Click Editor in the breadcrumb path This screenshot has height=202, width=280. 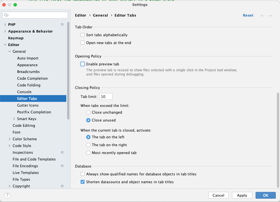pyautogui.click(x=81, y=15)
